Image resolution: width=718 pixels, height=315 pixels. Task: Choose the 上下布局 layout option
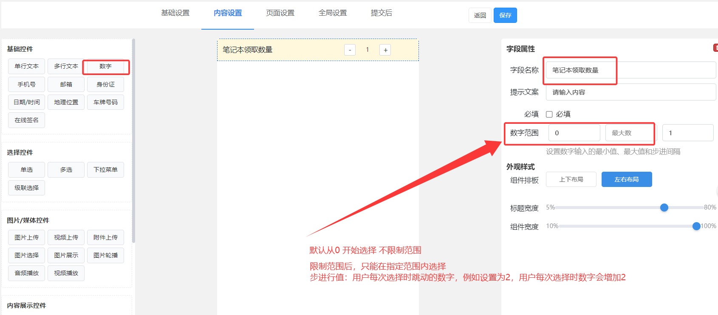coord(571,179)
